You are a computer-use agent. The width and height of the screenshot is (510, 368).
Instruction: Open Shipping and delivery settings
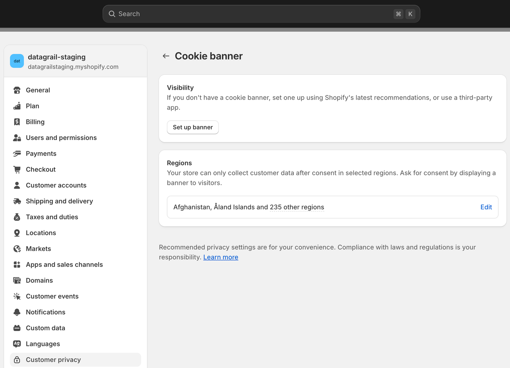[76, 201]
